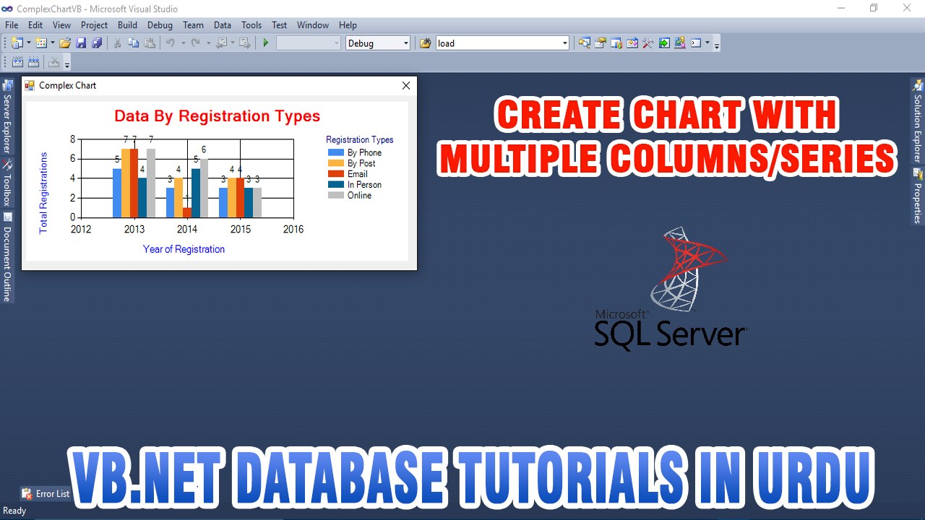Click the Copy icon
This screenshot has height=520, width=925.
pos(134,43)
